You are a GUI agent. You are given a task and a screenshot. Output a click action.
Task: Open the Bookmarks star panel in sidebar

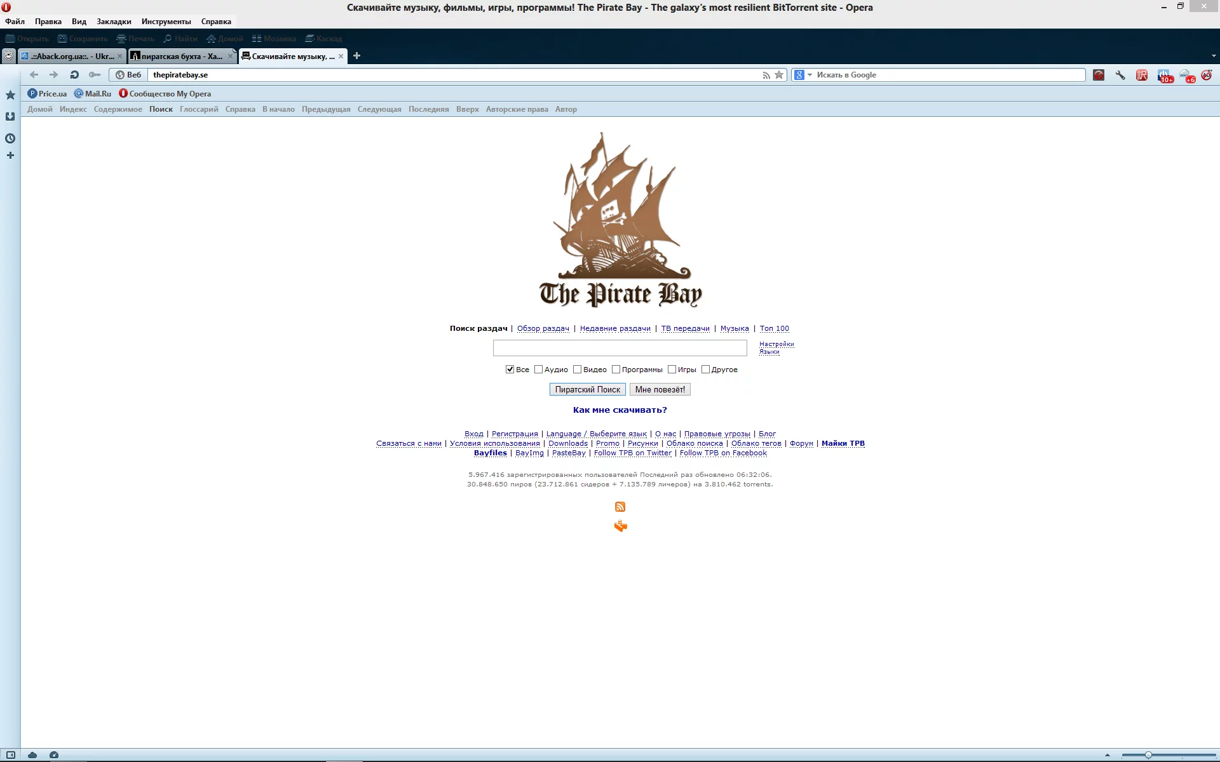coord(10,95)
